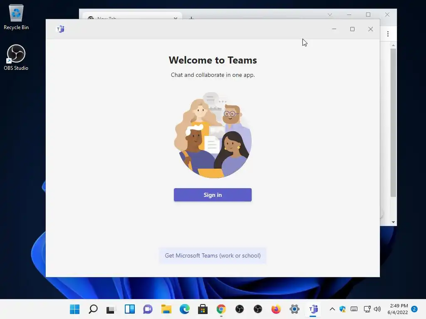Viewport: 426px width, 319px height.
Task: Click Chrome scrollbar up arrow
Action: [x=393, y=45]
